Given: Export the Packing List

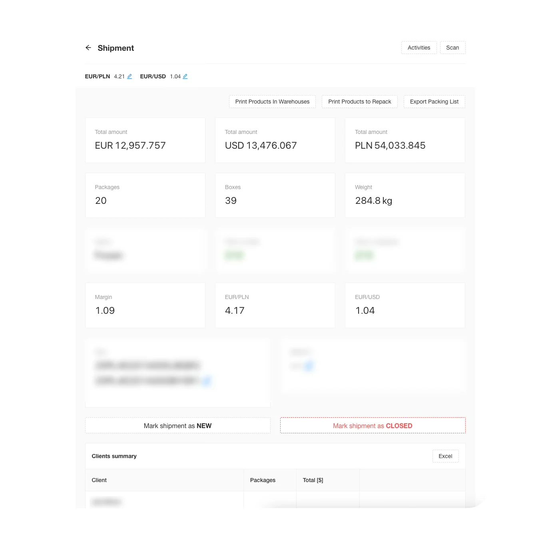Looking at the screenshot, I should coord(434,102).
